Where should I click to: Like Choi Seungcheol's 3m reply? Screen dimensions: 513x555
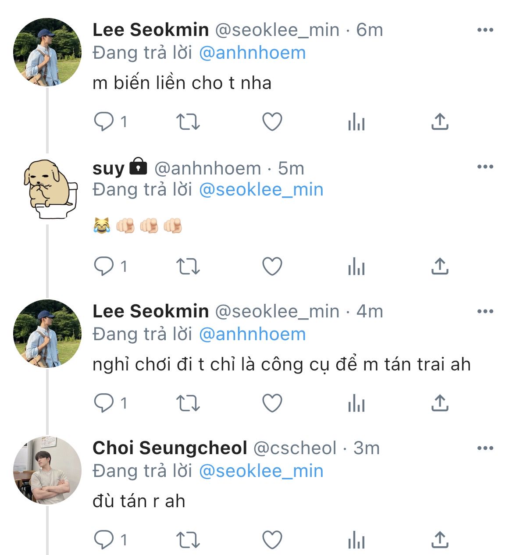click(x=272, y=540)
